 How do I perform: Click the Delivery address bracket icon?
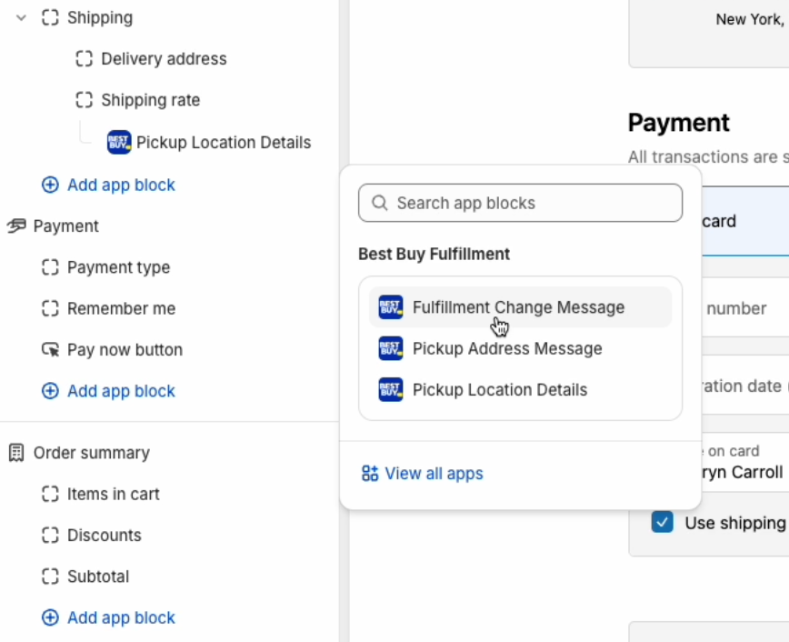84,59
